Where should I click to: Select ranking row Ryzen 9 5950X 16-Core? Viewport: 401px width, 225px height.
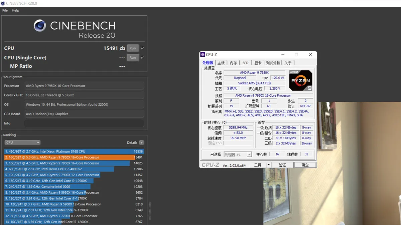(x=74, y=192)
